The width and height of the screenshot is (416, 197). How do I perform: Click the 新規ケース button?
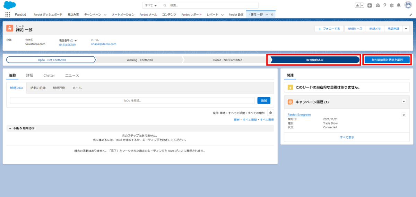355,29
